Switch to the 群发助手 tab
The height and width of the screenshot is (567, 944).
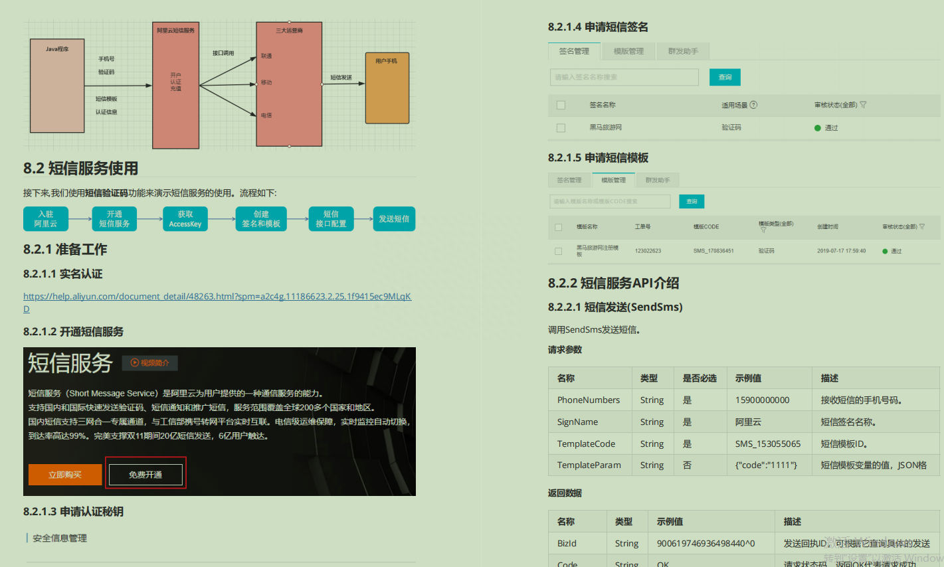[x=683, y=51]
